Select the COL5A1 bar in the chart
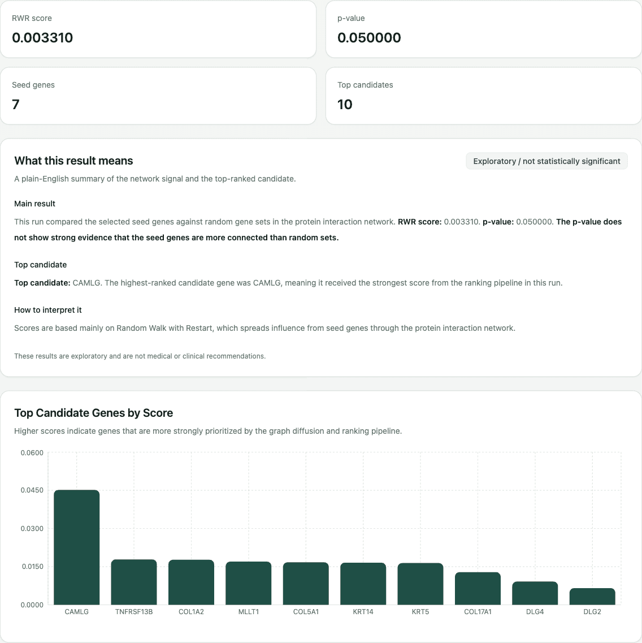This screenshot has height=643, width=642. click(x=306, y=584)
